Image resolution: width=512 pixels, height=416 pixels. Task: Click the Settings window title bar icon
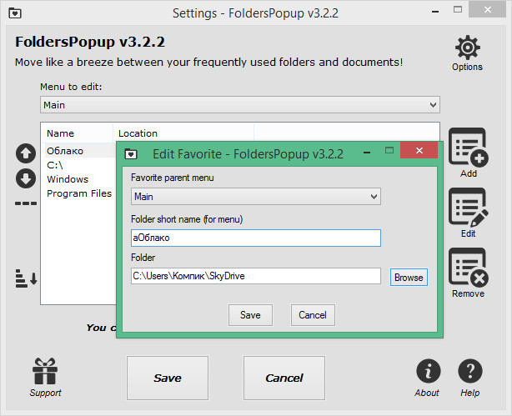[x=15, y=13]
